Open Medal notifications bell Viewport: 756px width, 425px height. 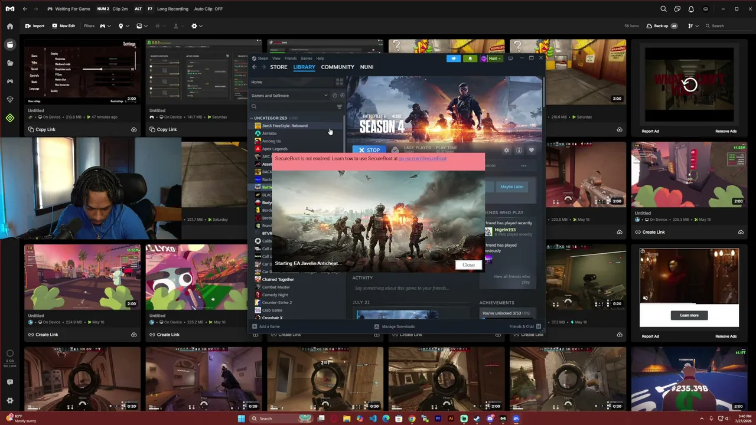(691, 9)
